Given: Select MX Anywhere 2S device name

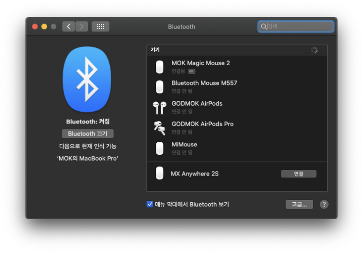Looking at the screenshot, I should coord(195,174).
